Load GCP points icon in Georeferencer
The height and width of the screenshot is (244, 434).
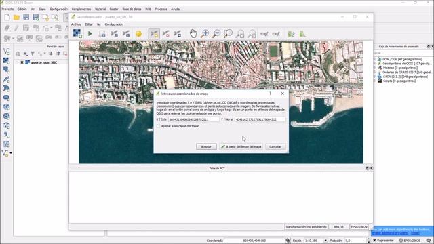(x=114, y=33)
